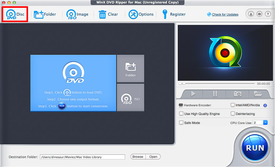Enable Use High Quality Engine
Screen dimensions: 275x167
click(x=181, y=114)
